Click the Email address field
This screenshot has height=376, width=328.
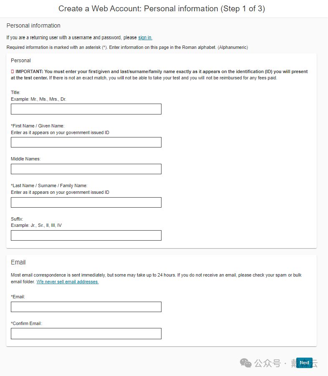[86, 307]
